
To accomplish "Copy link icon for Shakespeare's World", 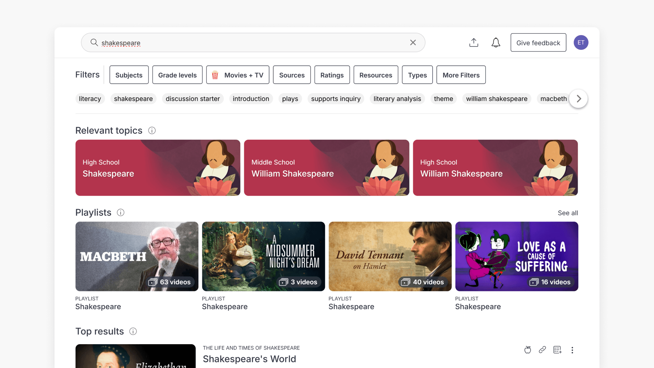I will point(542,350).
